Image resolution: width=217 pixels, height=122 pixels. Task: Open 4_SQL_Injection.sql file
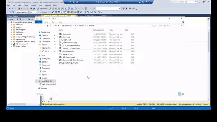click(x=68, y=57)
